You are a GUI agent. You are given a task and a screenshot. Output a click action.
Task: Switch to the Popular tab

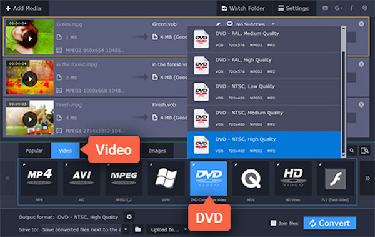34,151
